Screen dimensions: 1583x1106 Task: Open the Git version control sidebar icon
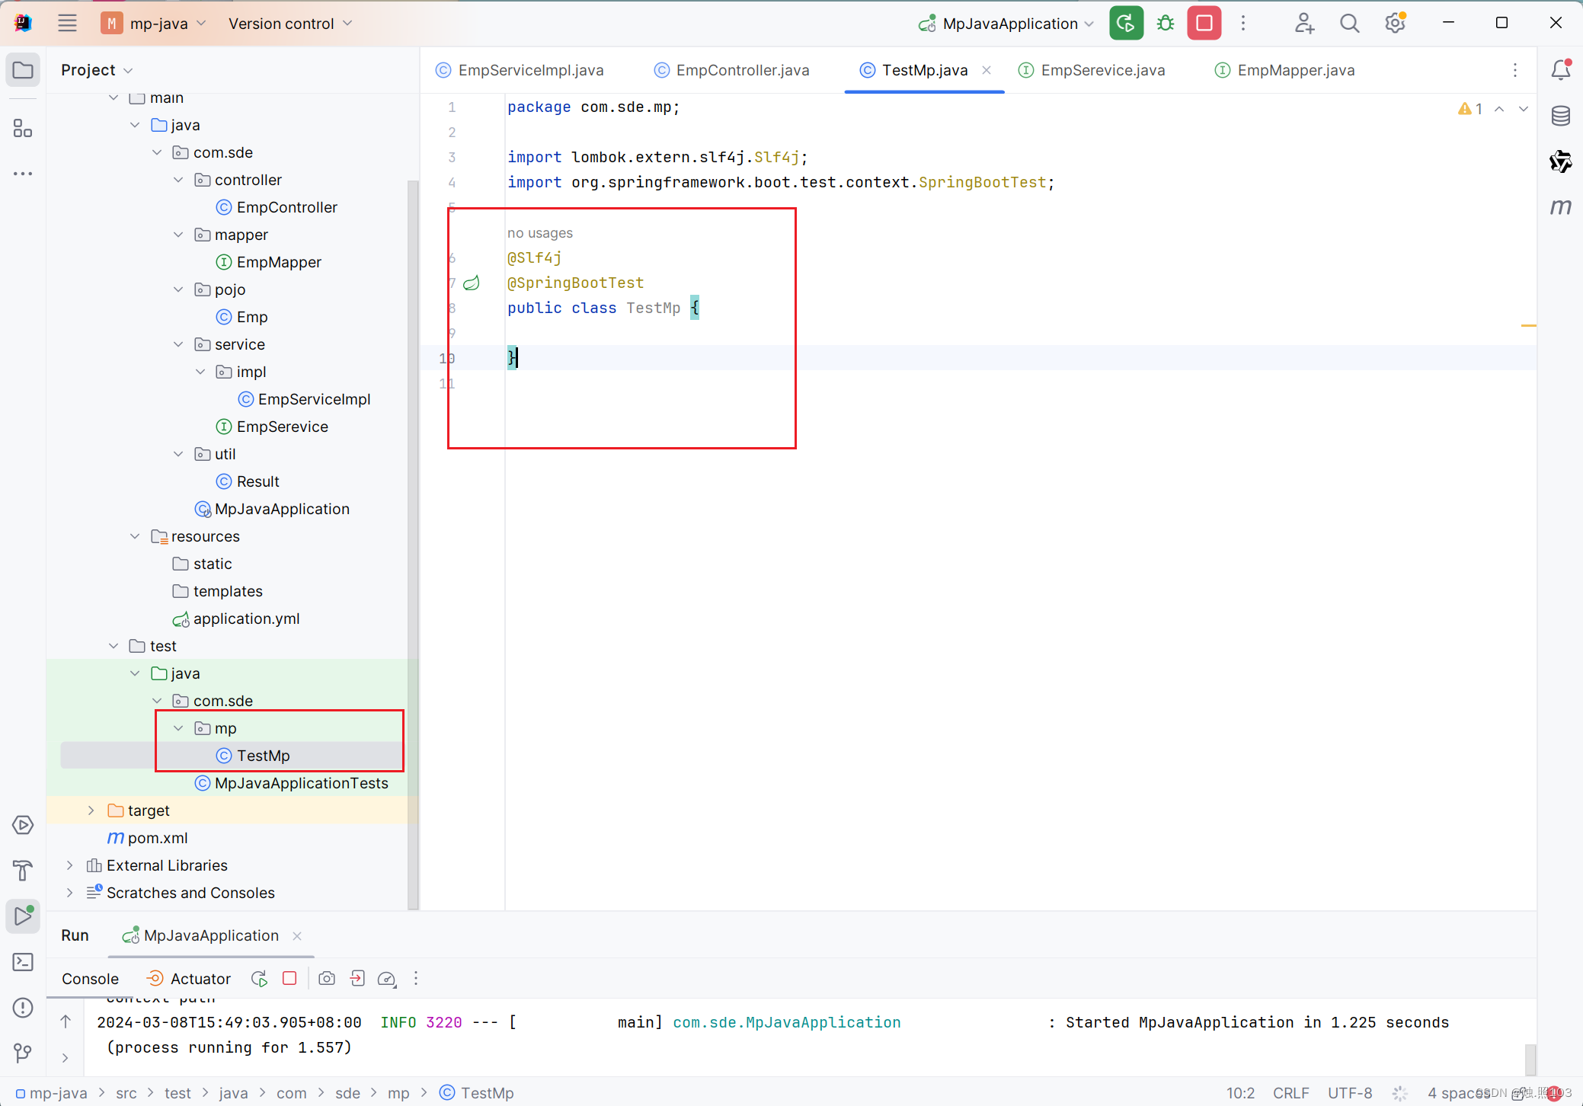pos(23,1053)
